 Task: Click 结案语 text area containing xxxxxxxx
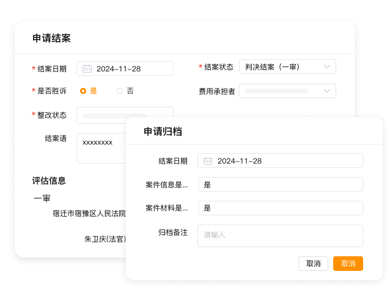(101, 148)
